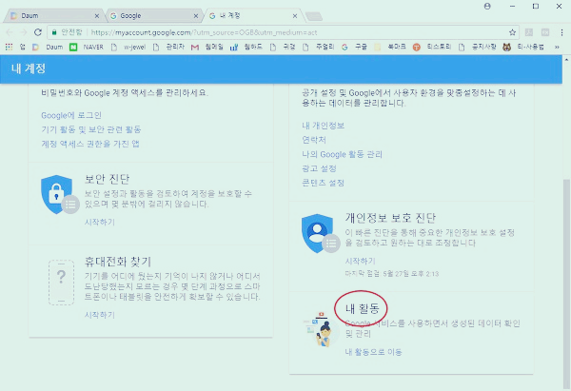The height and width of the screenshot is (391, 571).
Task: Click the secure lock icon in address bar
Action: (x=54, y=32)
